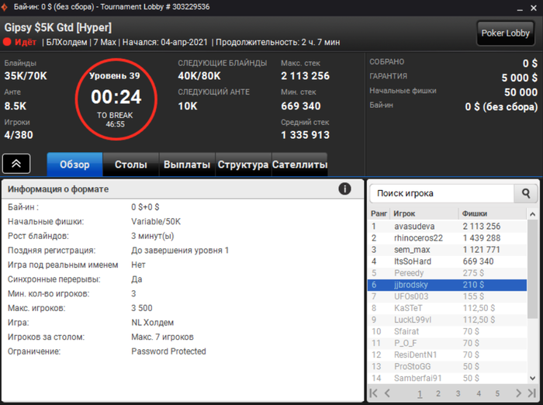The height and width of the screenshot is (405, 543).
Task: Open the Сателлиты tab
Action: click(299, 164)
